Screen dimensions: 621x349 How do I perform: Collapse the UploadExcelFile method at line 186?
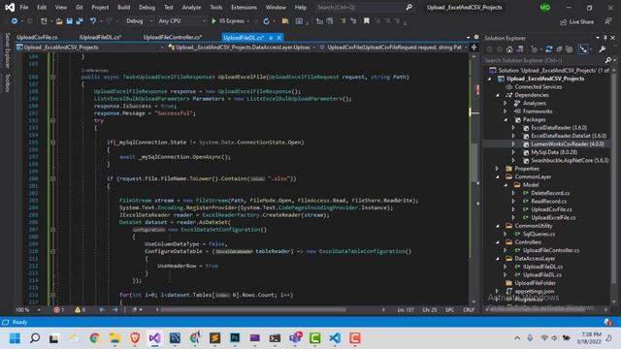point(52,78)
